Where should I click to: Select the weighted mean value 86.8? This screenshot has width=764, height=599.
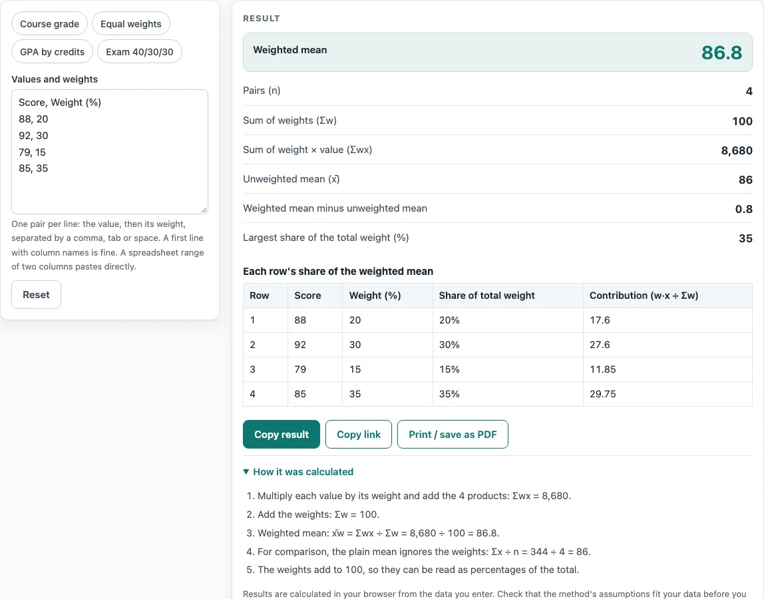tap(721, 53)
